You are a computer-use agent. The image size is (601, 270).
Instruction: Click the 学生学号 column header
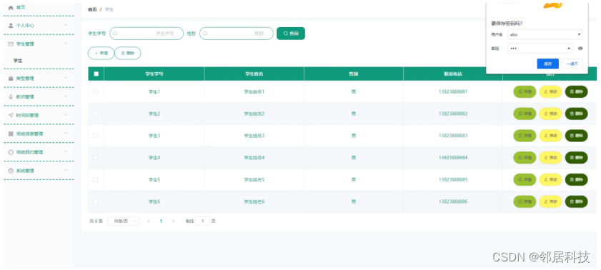pos(154,74)
